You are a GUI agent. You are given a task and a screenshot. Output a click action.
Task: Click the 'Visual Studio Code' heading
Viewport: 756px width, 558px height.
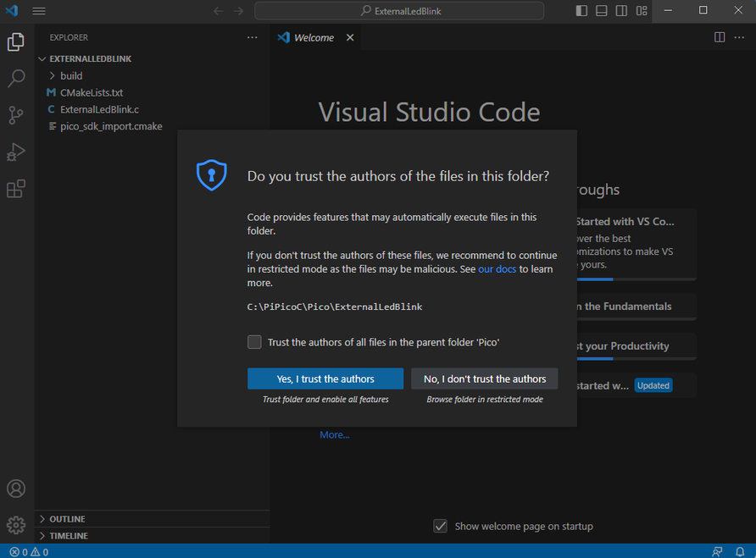pos(429,113)
